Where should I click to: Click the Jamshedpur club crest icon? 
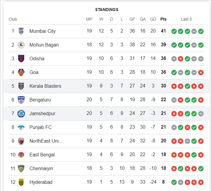click(21, 113)
